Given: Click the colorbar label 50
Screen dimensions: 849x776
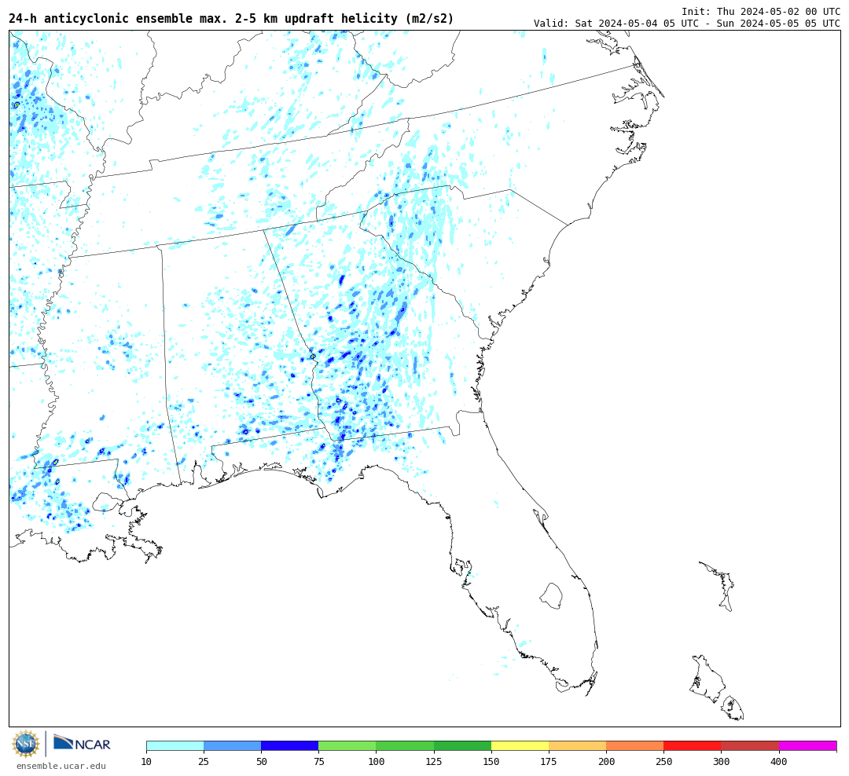Looking at the screenshot, I should [261, 761].
